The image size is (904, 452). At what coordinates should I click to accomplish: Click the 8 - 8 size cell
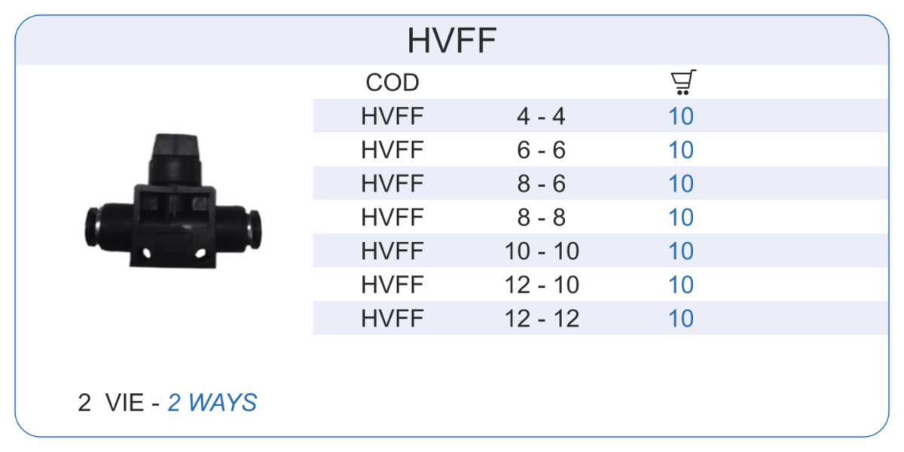[541, 218]
